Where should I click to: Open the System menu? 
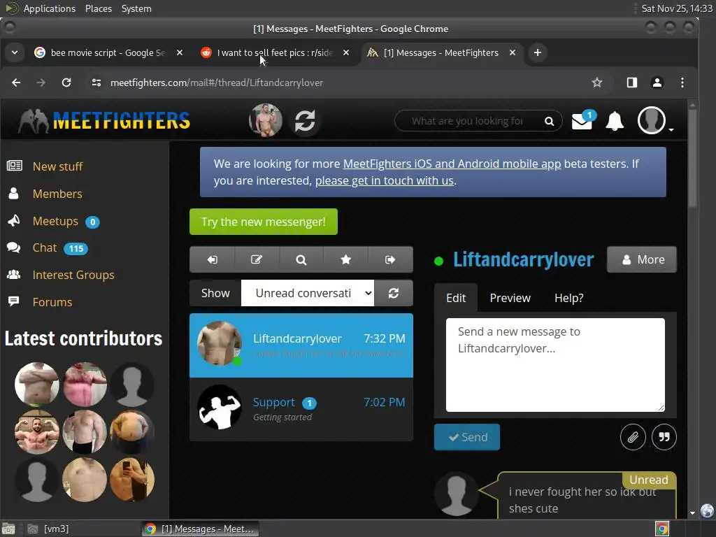136,8
